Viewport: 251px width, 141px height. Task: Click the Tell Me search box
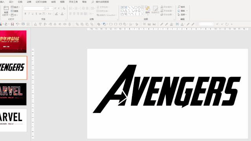pos(101,2)
